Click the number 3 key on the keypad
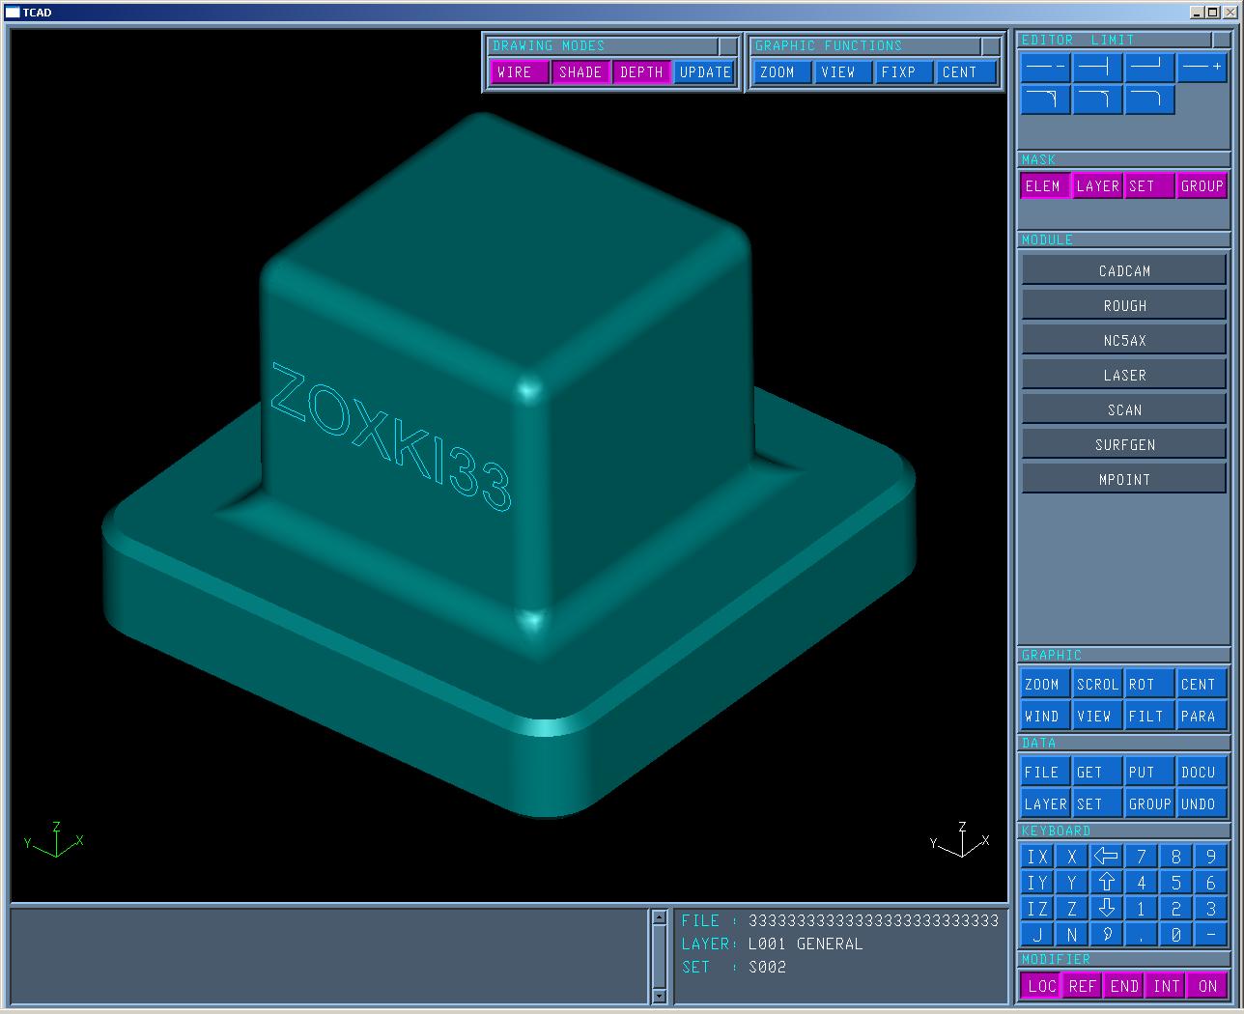This screenshot has width=1244, height=1014. click(x=1210, y=909)
